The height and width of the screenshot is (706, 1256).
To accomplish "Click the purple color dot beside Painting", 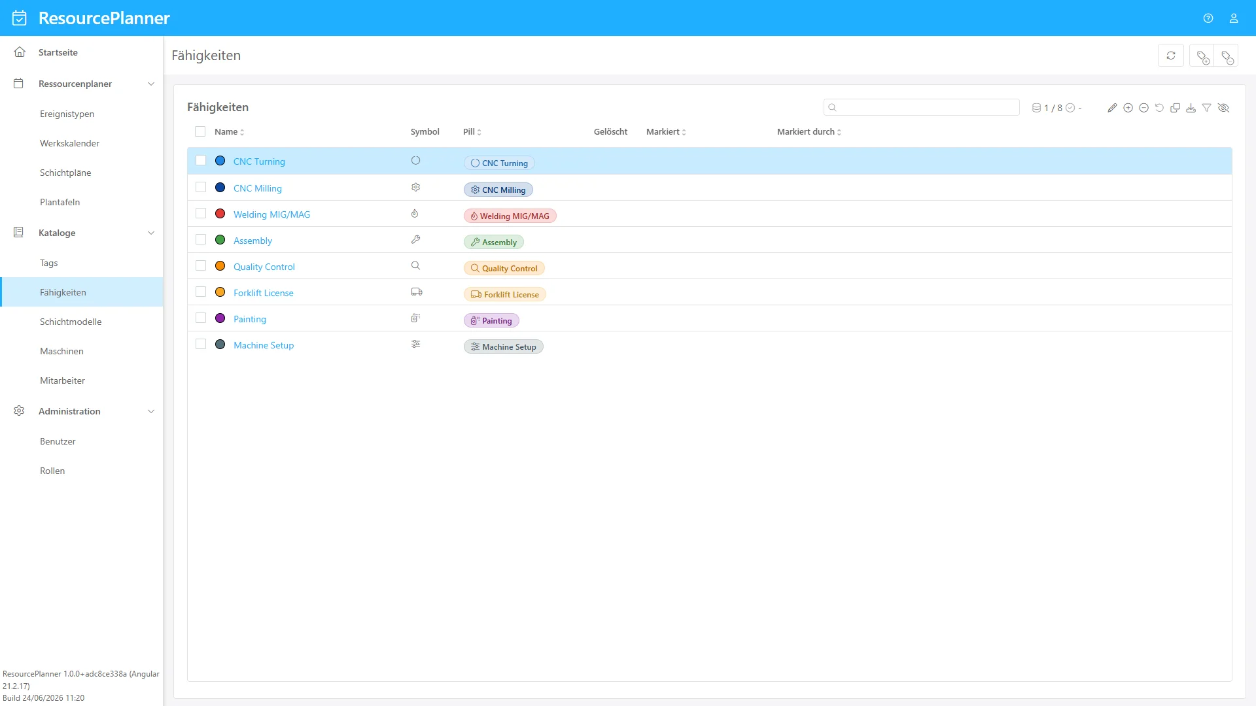I will [220, 318].
